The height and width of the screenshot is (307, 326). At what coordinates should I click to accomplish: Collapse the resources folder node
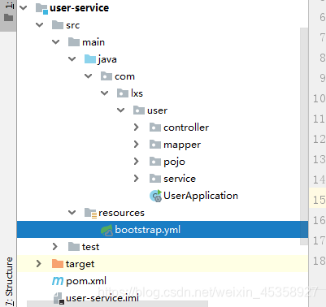[72, 213]
